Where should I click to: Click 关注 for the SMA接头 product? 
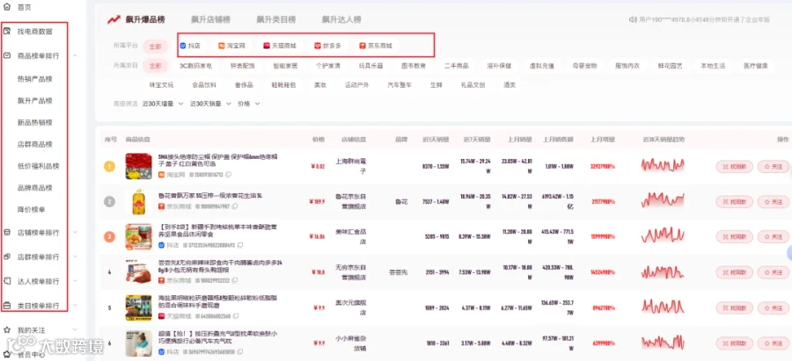[773, 166]
